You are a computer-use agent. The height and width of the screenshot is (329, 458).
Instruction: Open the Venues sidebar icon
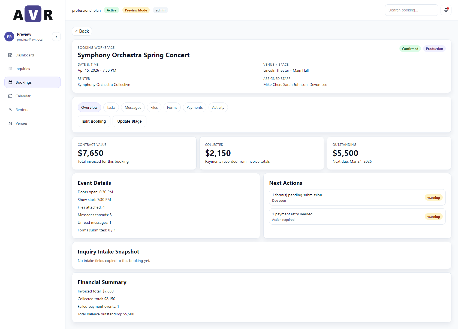point(10,123)
